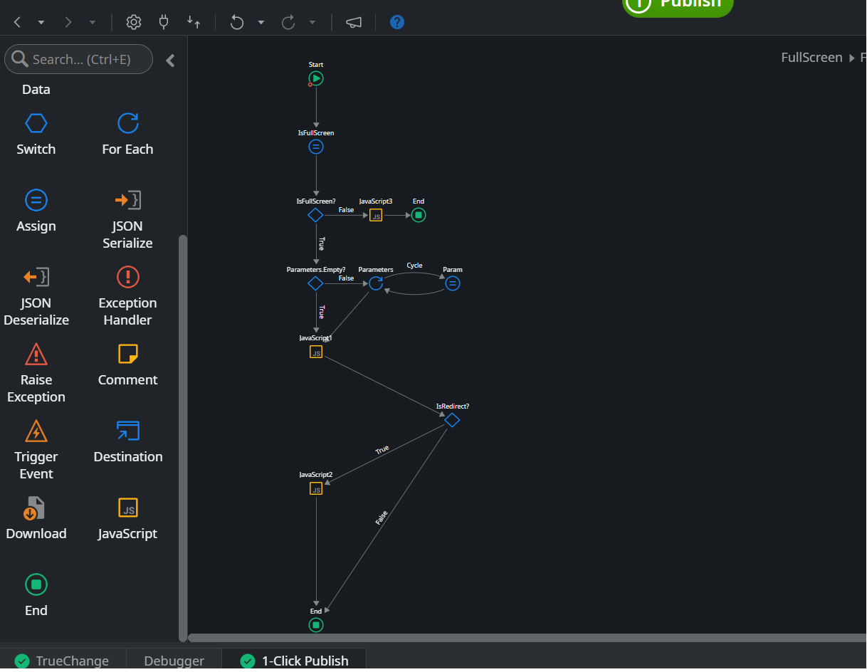This screenshot has width=867, height=672.
Task: Expand the forward navigation dropdown
Action: [x=92, y=22]
